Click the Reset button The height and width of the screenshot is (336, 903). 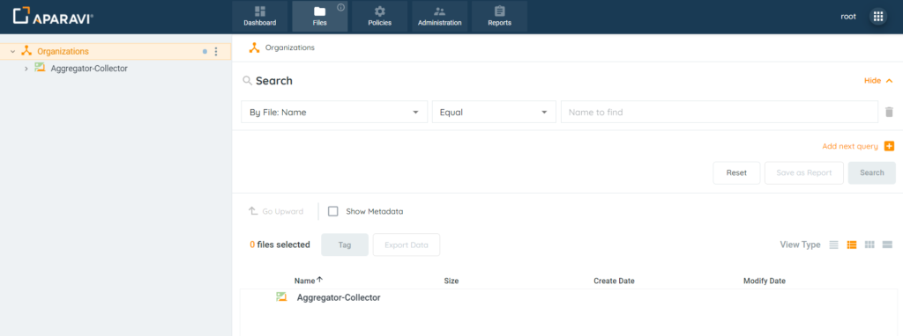[x=736, y=173]
